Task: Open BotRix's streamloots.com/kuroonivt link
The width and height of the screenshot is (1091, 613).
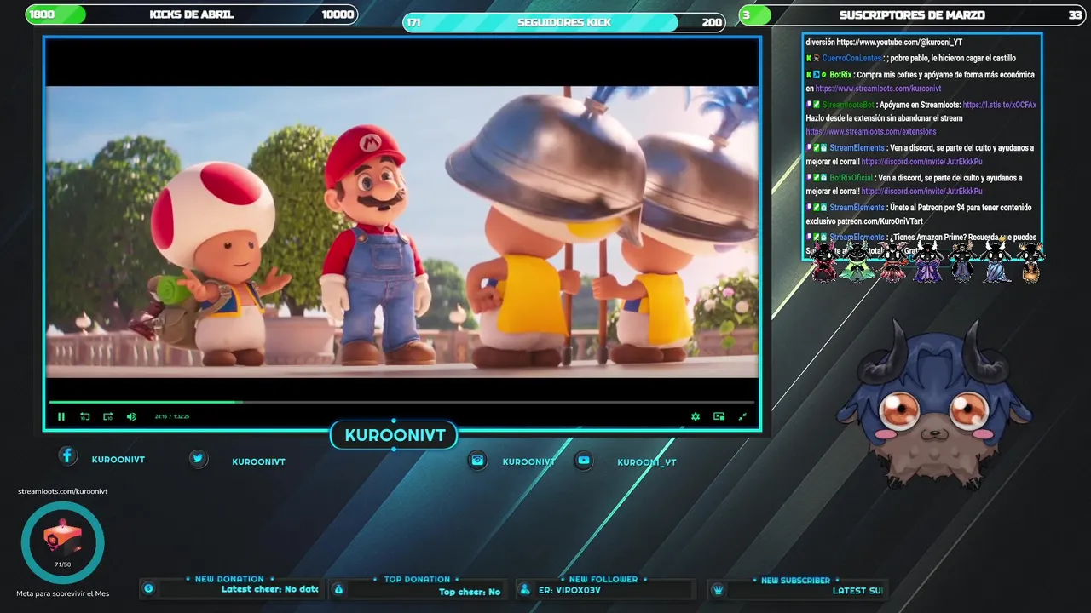Action: tap(878, 89)
